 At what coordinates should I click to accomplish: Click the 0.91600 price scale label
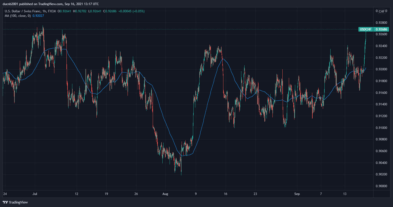[x=381, y=93]
